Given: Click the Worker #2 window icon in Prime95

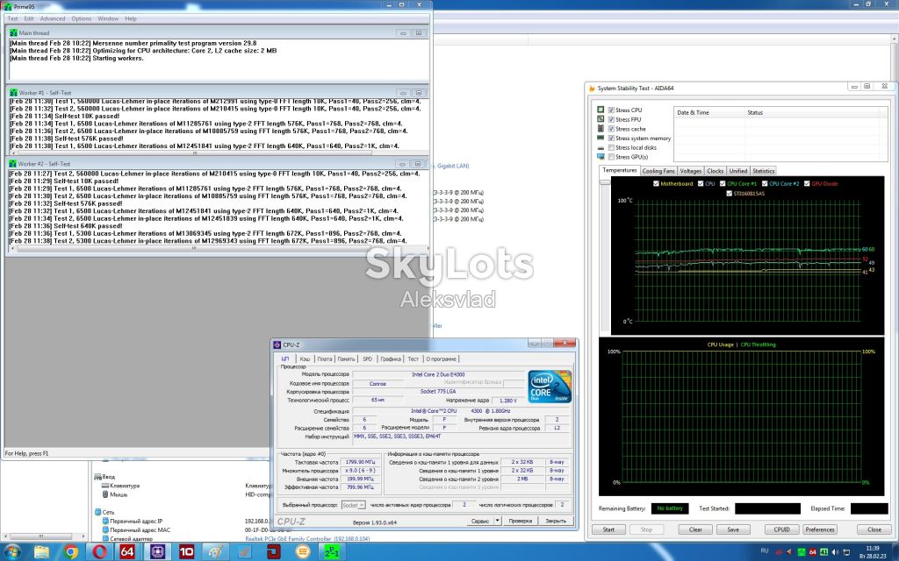Looking at the screenshot, I should click(x=14, y=164).
